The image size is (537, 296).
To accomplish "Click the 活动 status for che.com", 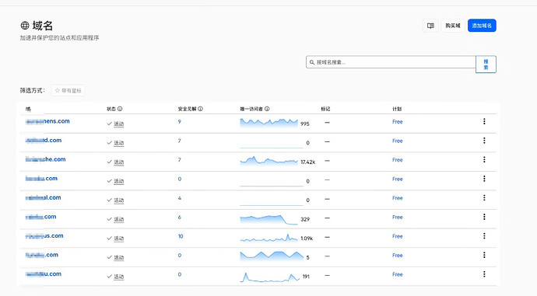I will [x=118, y=162].
